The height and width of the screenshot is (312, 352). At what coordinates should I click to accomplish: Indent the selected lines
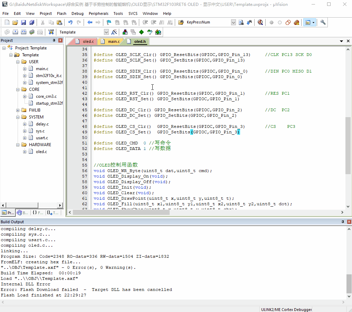coord(145,22)
